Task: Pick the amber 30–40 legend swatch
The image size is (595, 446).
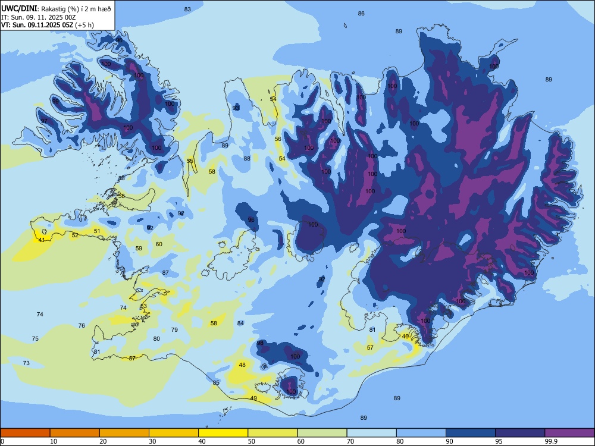Action: coord(174,433)
